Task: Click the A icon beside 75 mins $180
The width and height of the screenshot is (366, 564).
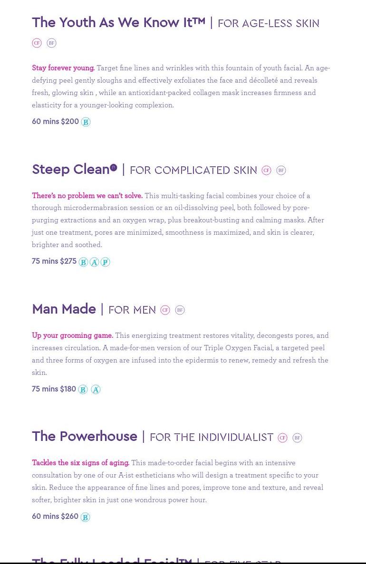Action: 96,390
